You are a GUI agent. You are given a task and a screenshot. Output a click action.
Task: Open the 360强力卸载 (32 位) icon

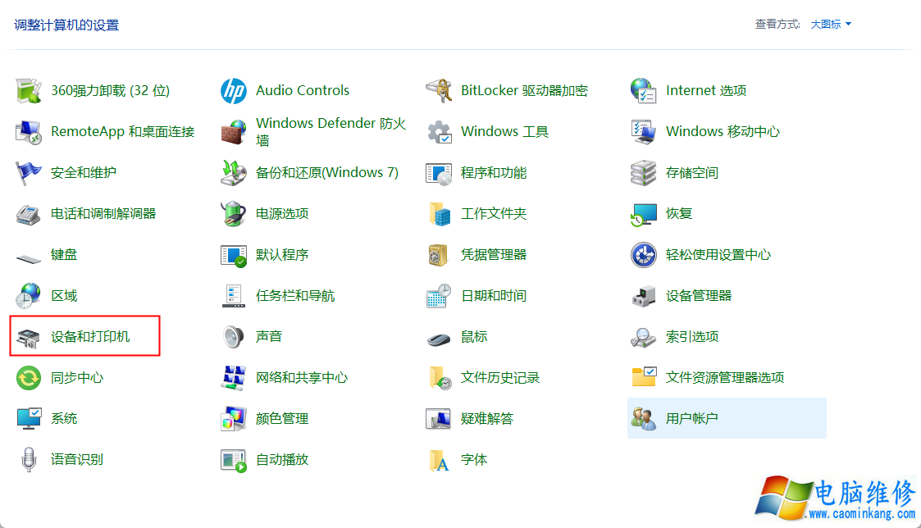coord(28,90)
